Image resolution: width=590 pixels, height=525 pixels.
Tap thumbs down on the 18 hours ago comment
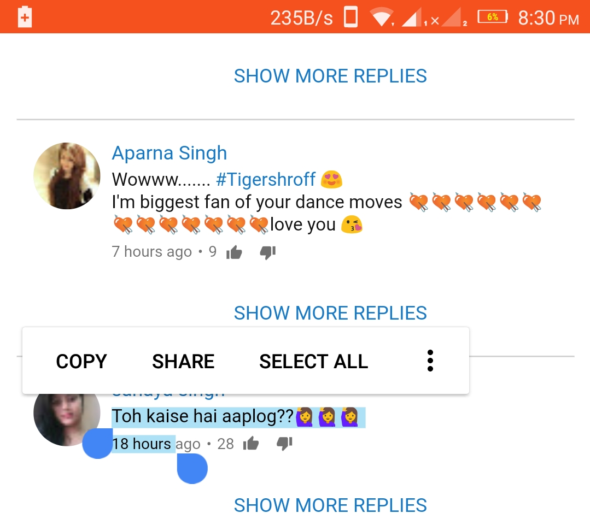(x=284, y=444)
